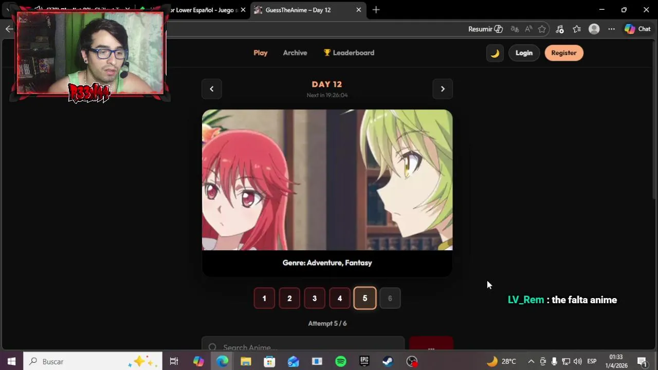Change input language ESP
658x370 pixels.
click(x=592, y=361)
